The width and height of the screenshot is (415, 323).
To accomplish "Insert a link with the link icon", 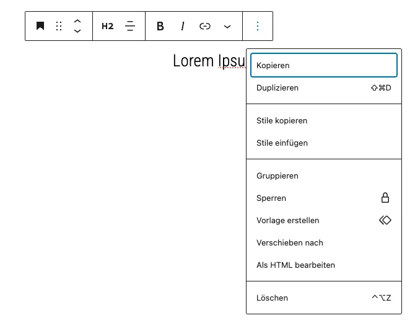I will point(205,26).
